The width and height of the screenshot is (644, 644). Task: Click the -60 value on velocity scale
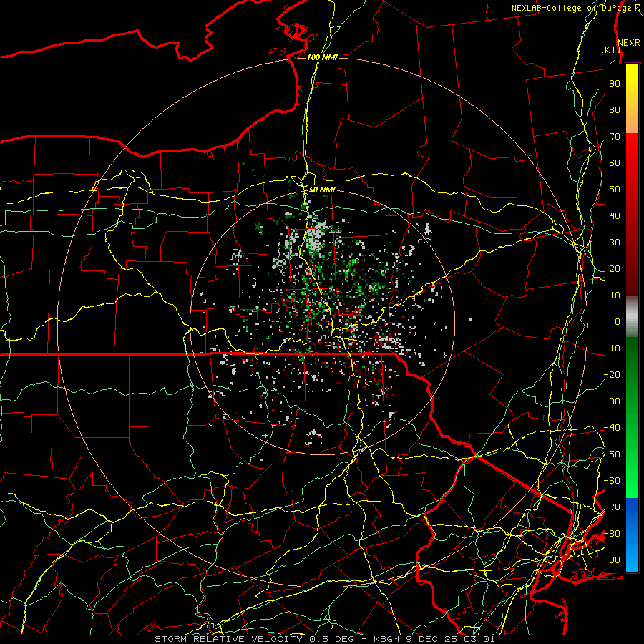(x=612, y=481)
